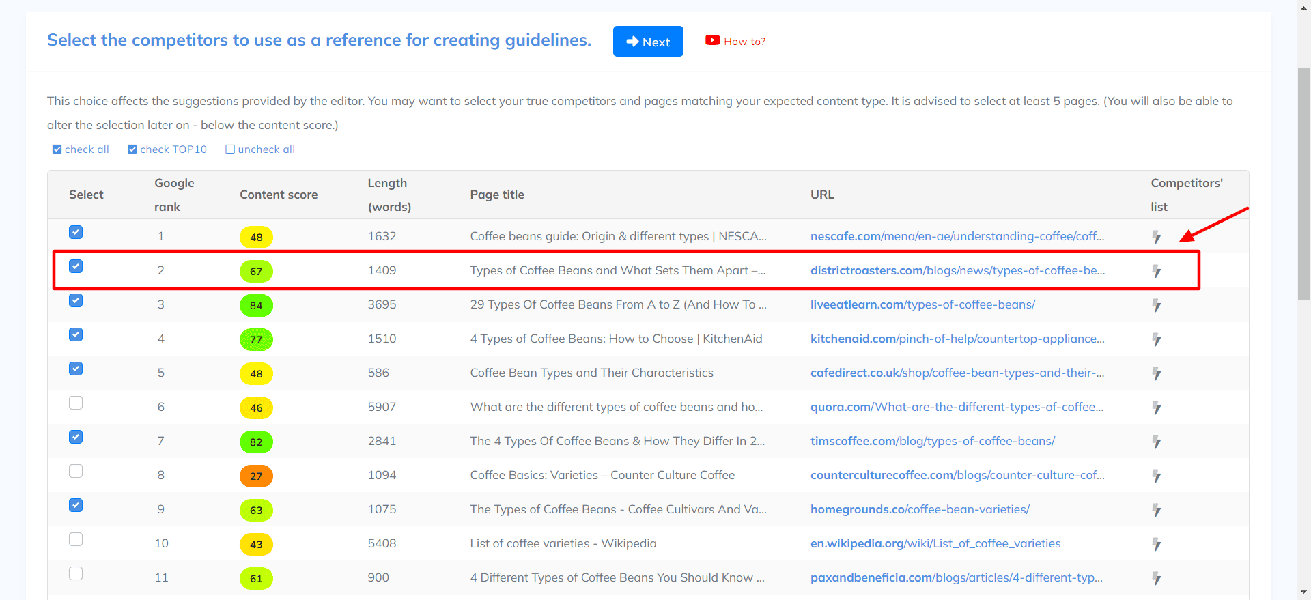Click the lightning icon for paxandbeneficia.com row
1311x600 pixels.
tap(1156, 578)
